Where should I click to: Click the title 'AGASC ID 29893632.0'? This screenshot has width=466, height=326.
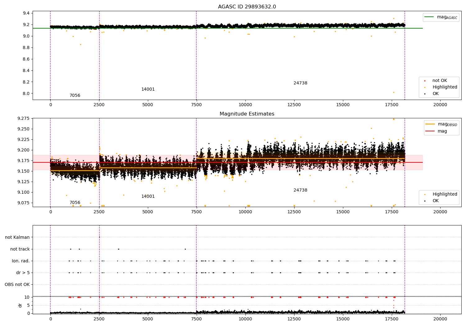point(247,7)
